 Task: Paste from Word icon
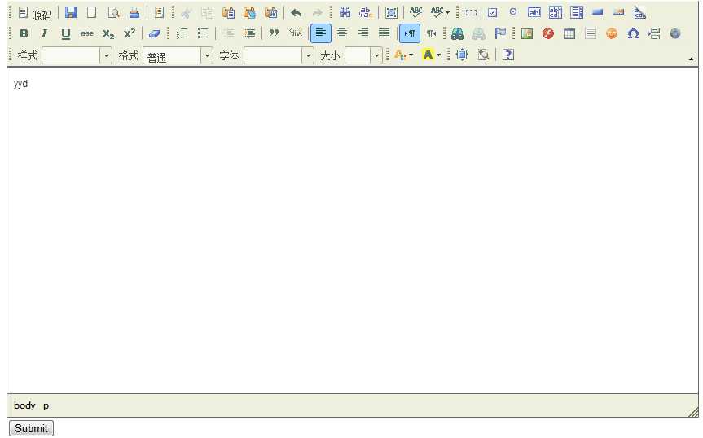(270, 12)
